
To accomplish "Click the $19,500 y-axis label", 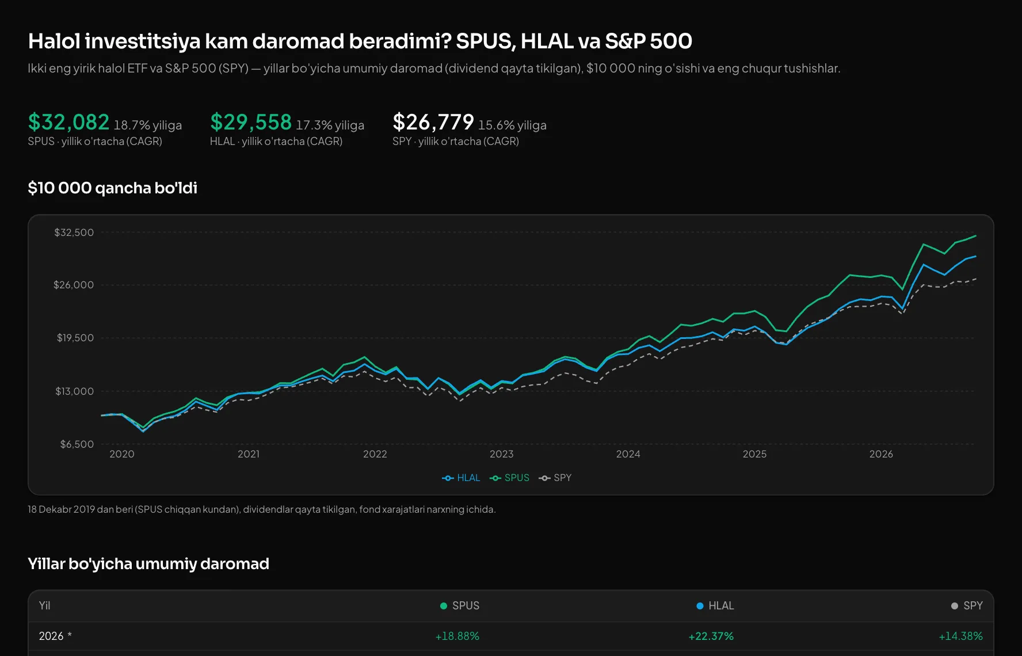I will [x=75, y=338].
